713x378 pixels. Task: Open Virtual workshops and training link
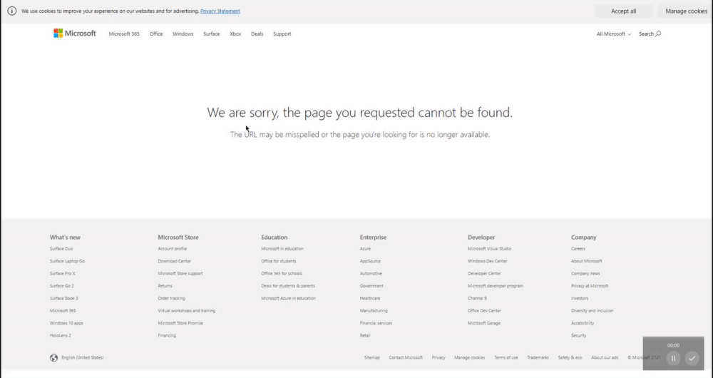coord(186,311)
